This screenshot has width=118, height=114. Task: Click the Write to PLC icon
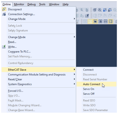pos(4,47)
